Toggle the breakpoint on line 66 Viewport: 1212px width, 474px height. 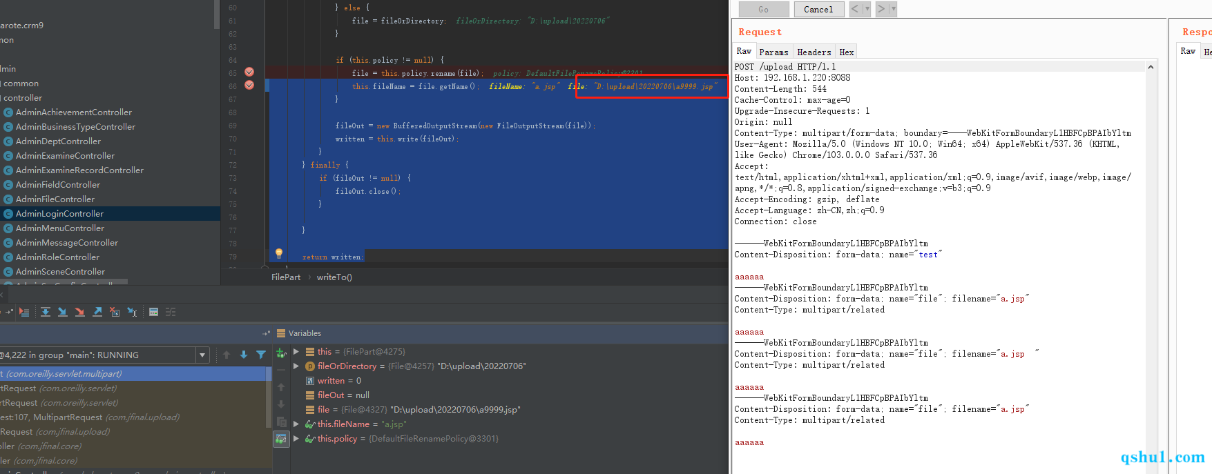[249, 86]
